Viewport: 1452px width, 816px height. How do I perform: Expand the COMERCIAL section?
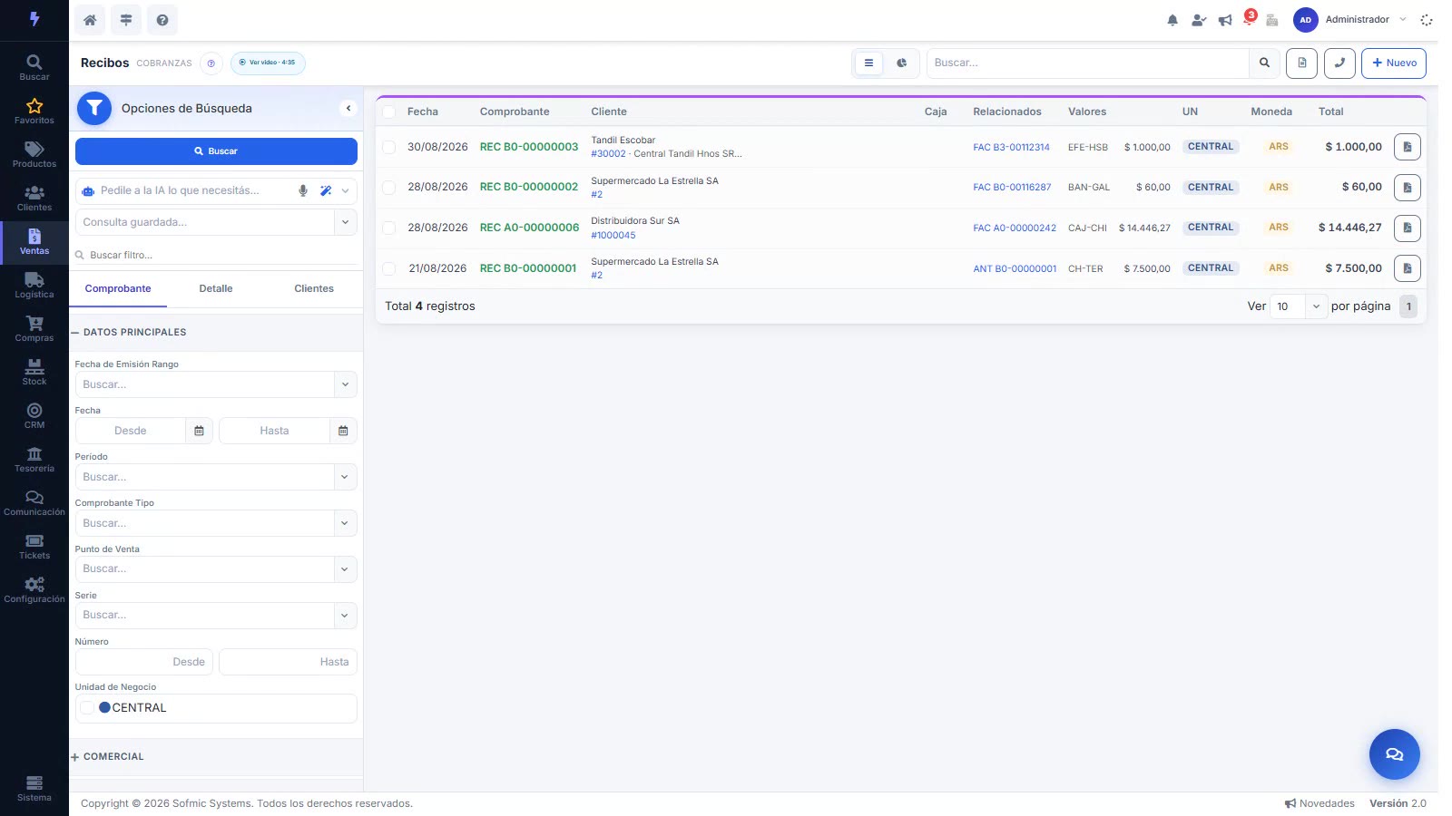pyautogui.click(x=108, y=756)
